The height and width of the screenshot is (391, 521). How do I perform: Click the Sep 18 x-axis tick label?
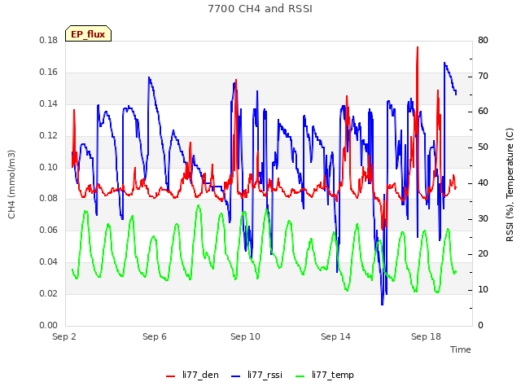point(426,336)
